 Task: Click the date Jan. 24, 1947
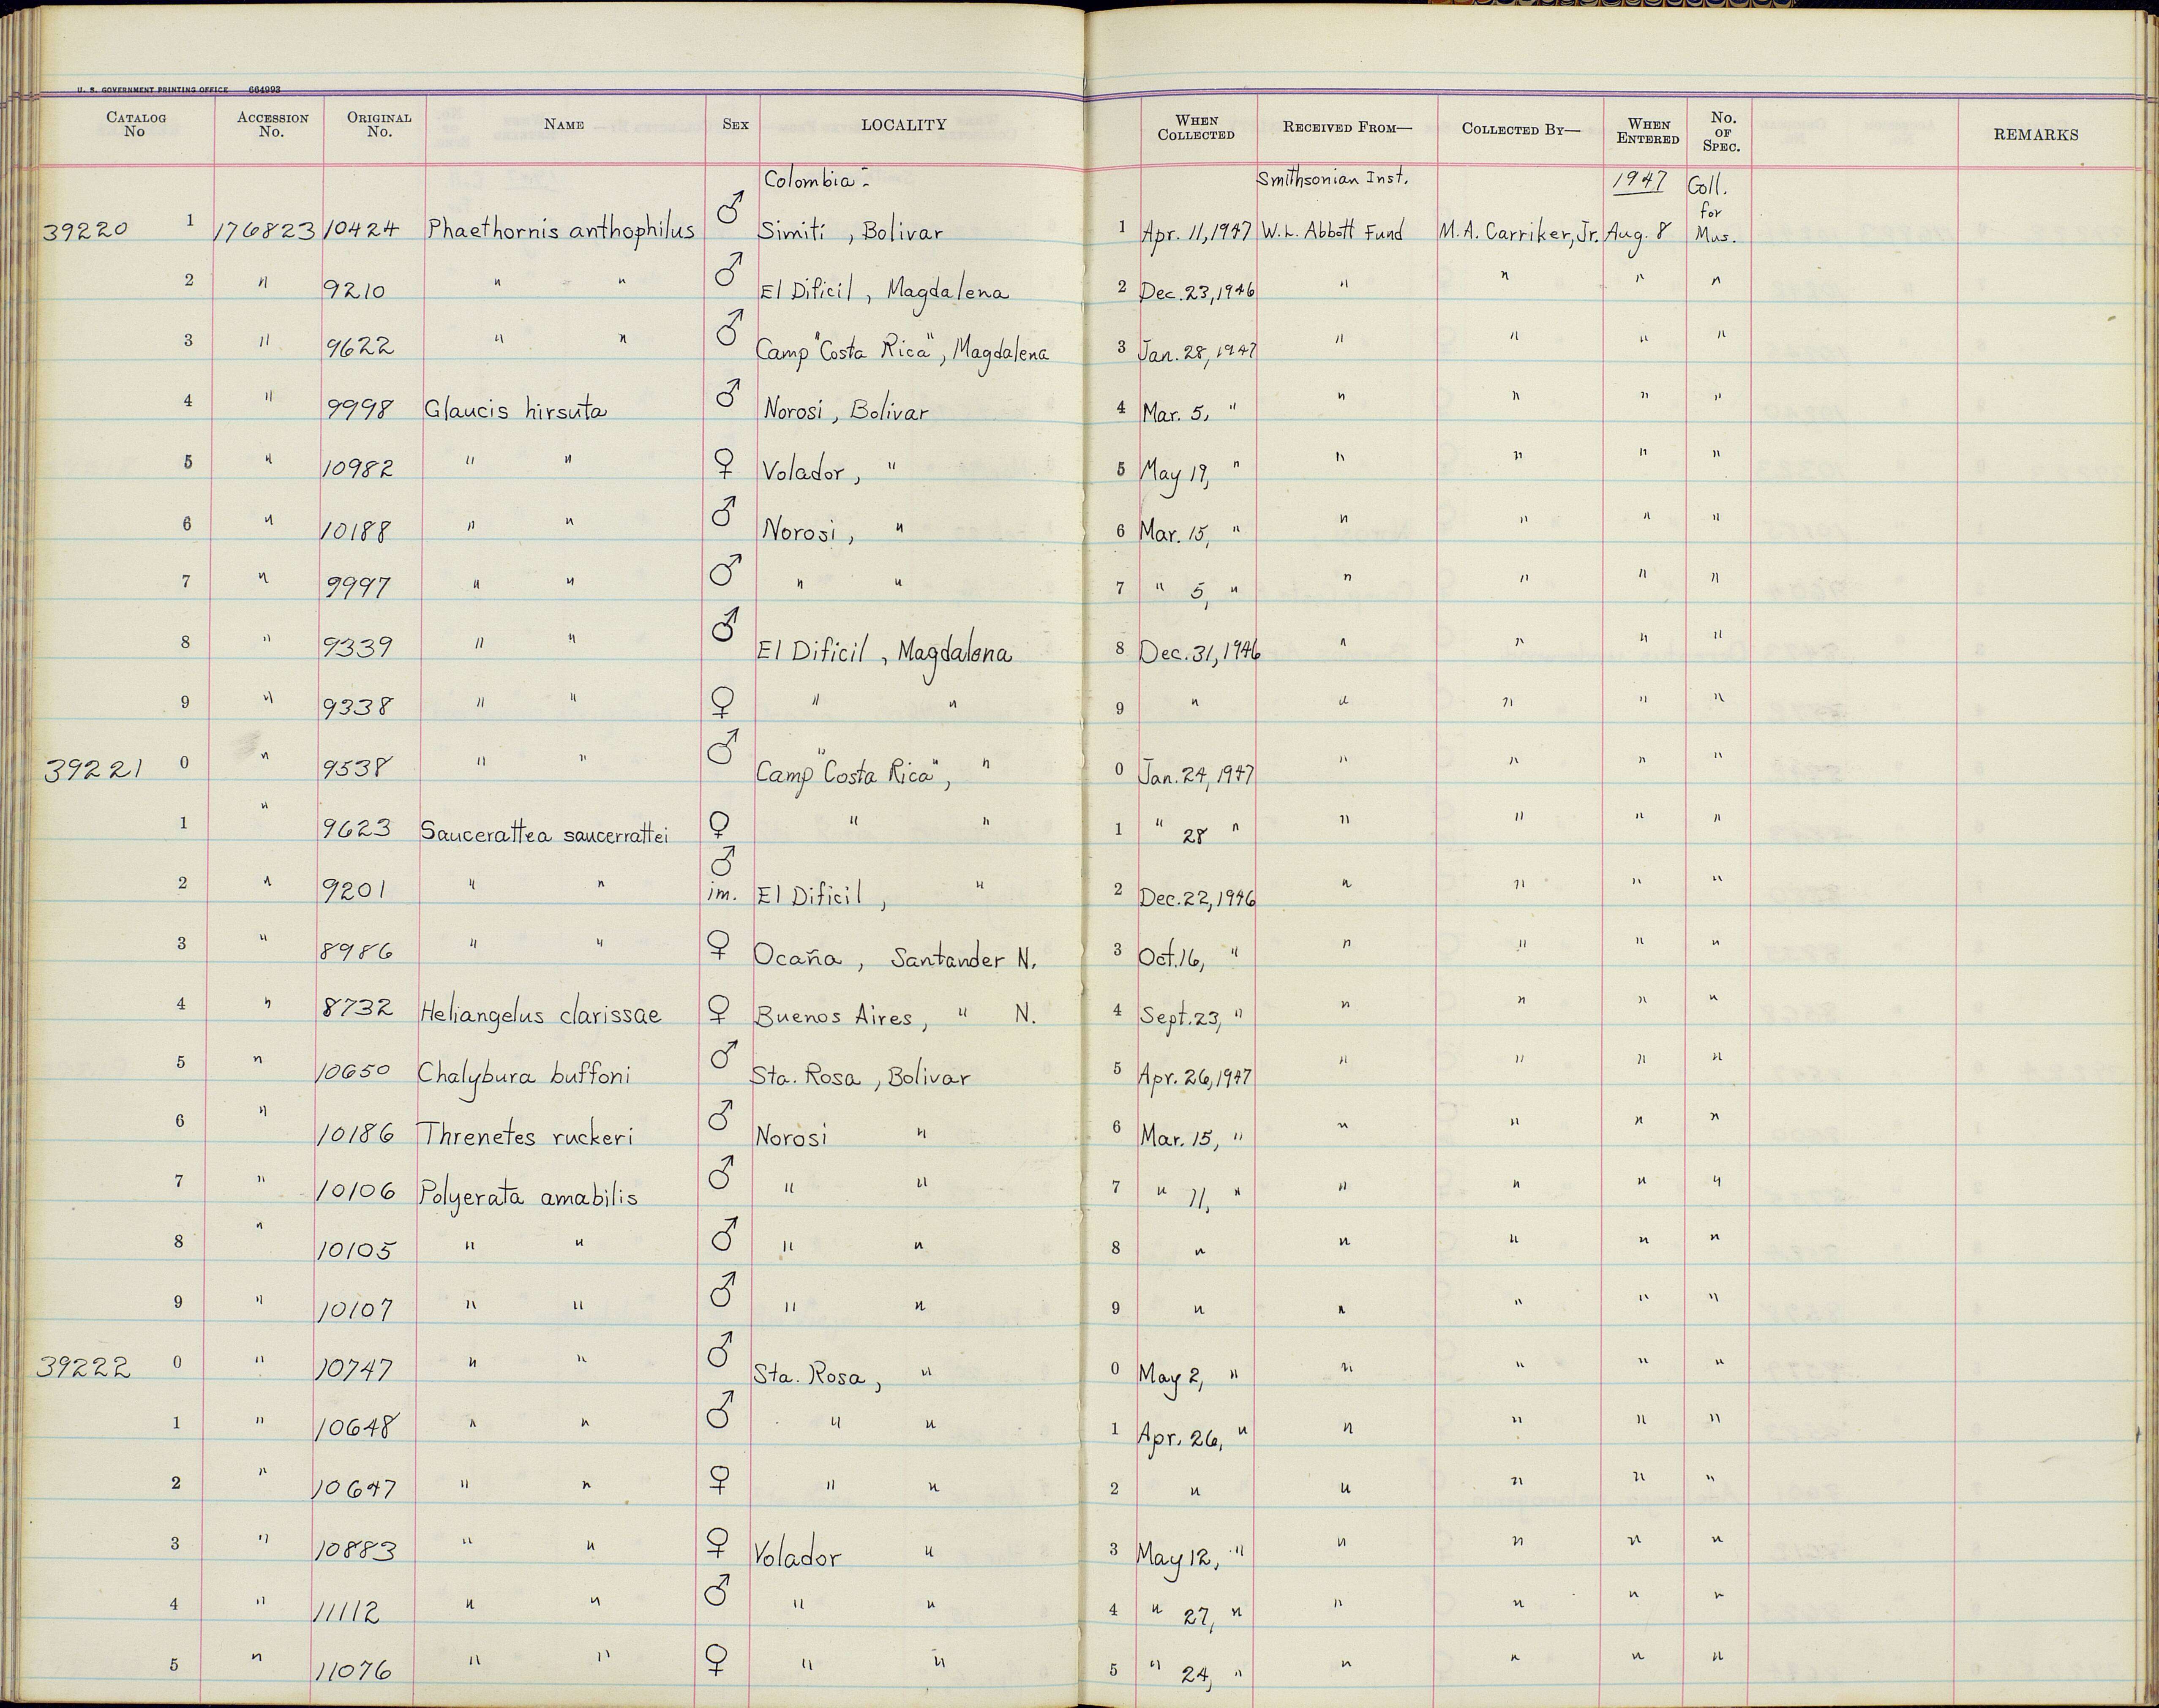[x=1197, y=773]
